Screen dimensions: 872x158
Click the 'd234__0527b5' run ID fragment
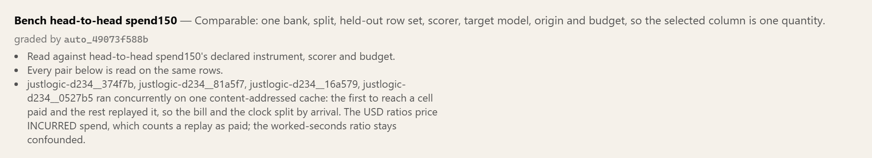(60, 98)
